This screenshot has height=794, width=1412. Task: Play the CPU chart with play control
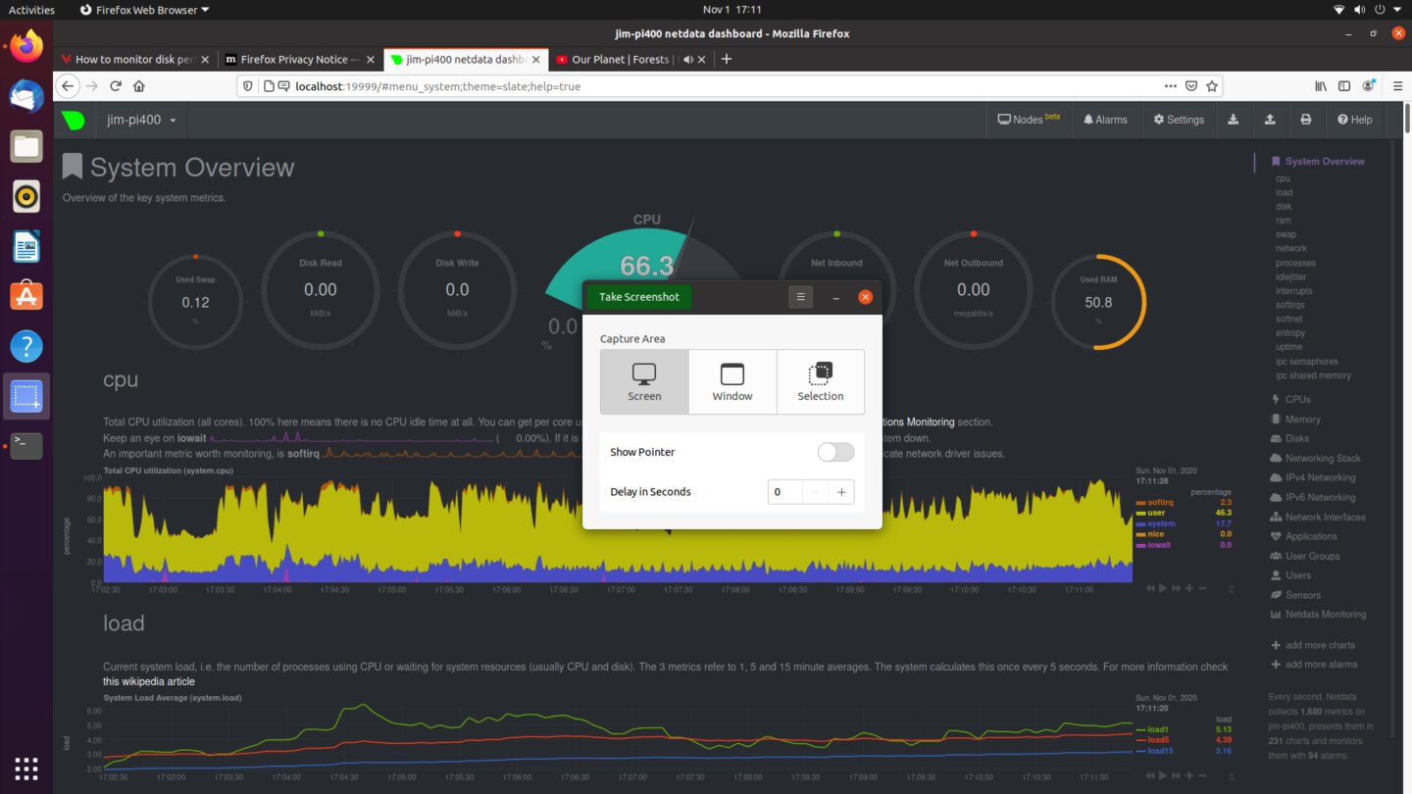(1163, 588)
